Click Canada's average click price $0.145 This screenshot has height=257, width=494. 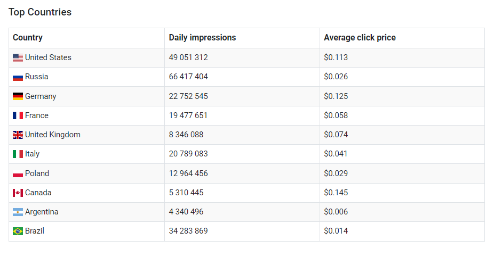pyautogui.click(x=336, y=193)
